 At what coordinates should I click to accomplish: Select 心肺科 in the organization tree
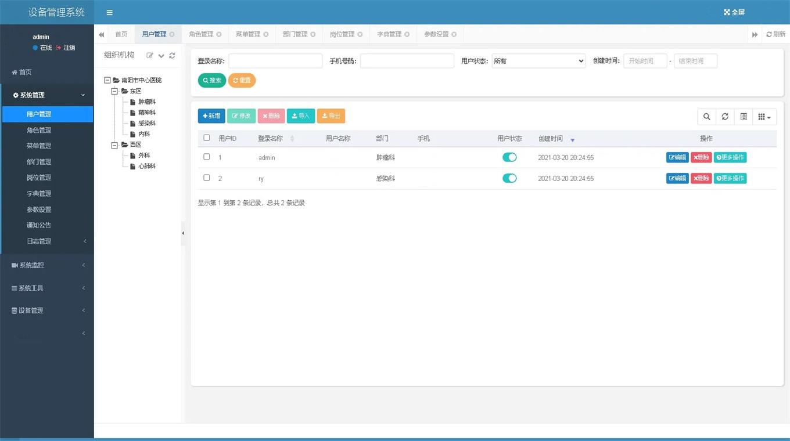147,166
